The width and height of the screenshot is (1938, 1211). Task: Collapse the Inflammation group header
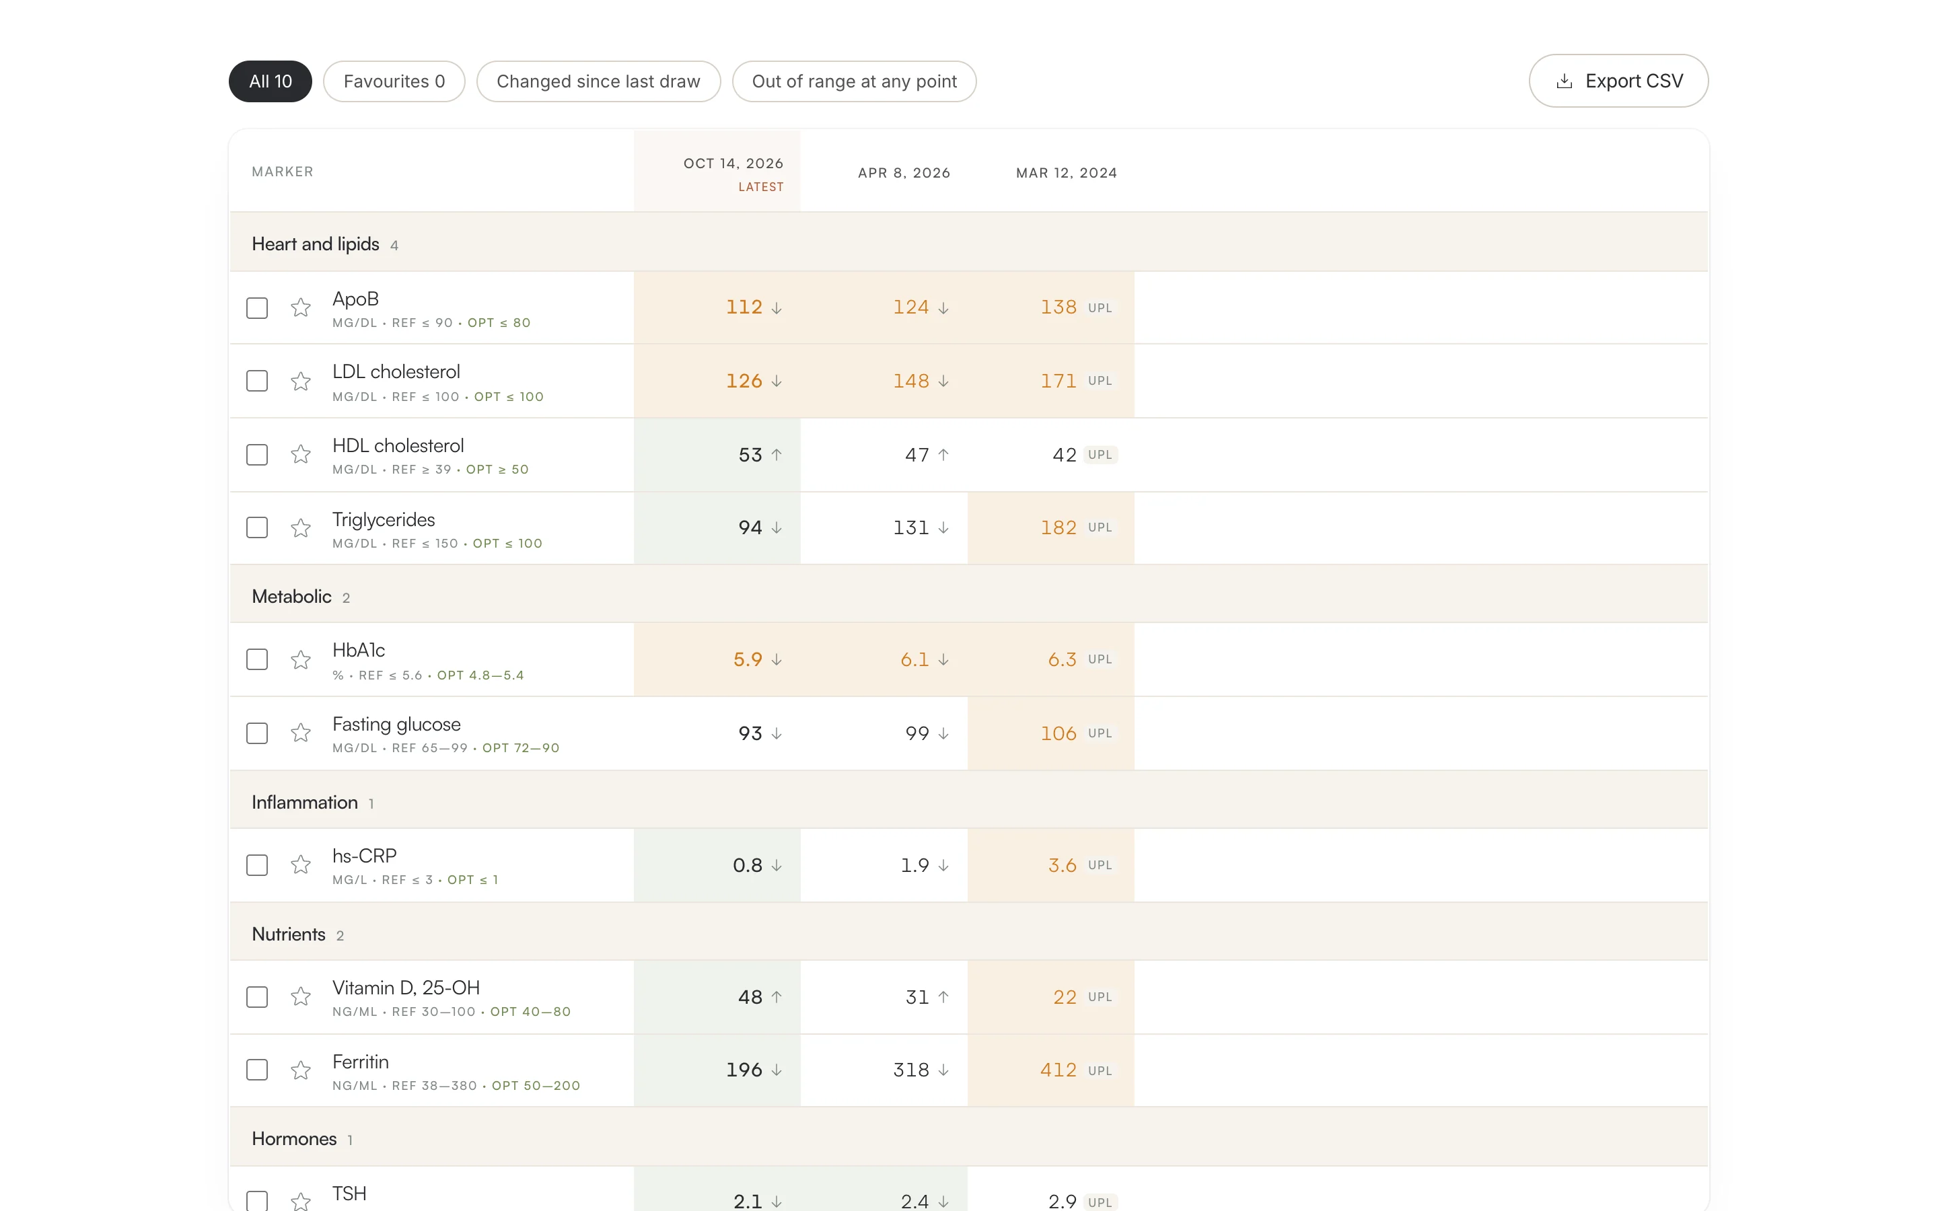pyautogui.click(x=969, y=801)
